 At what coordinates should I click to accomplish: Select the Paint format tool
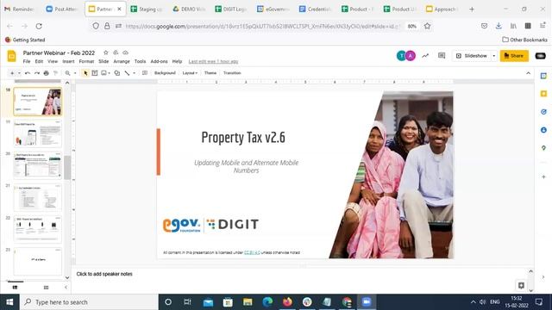point(55,73)
